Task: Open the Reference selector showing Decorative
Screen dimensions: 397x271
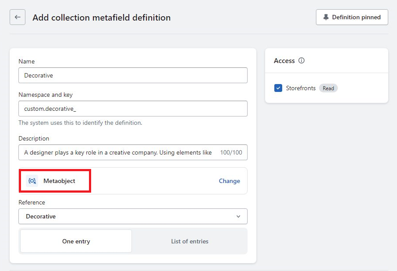Action: click(x=133, y=216)
